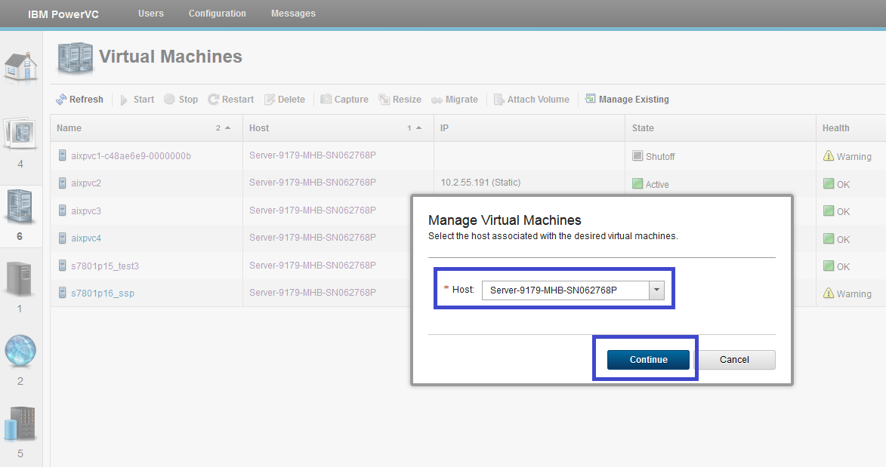Click the Resize toolbar icon
The image size is (886, 467).
coord(384,100)
